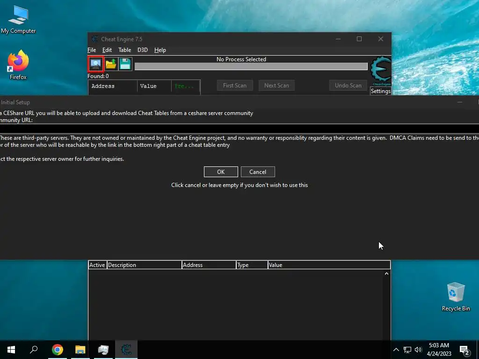The height and width of the screenshot is (359, 479).
Task: Click the First Scan button
Action: (235, 86)
